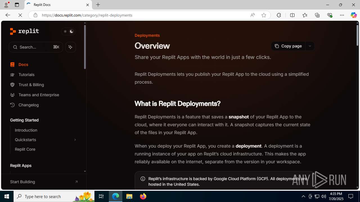Screen dimensions: 360x202
Task: Click the Windows taskbar search box
Action: [x=54, y=196]
